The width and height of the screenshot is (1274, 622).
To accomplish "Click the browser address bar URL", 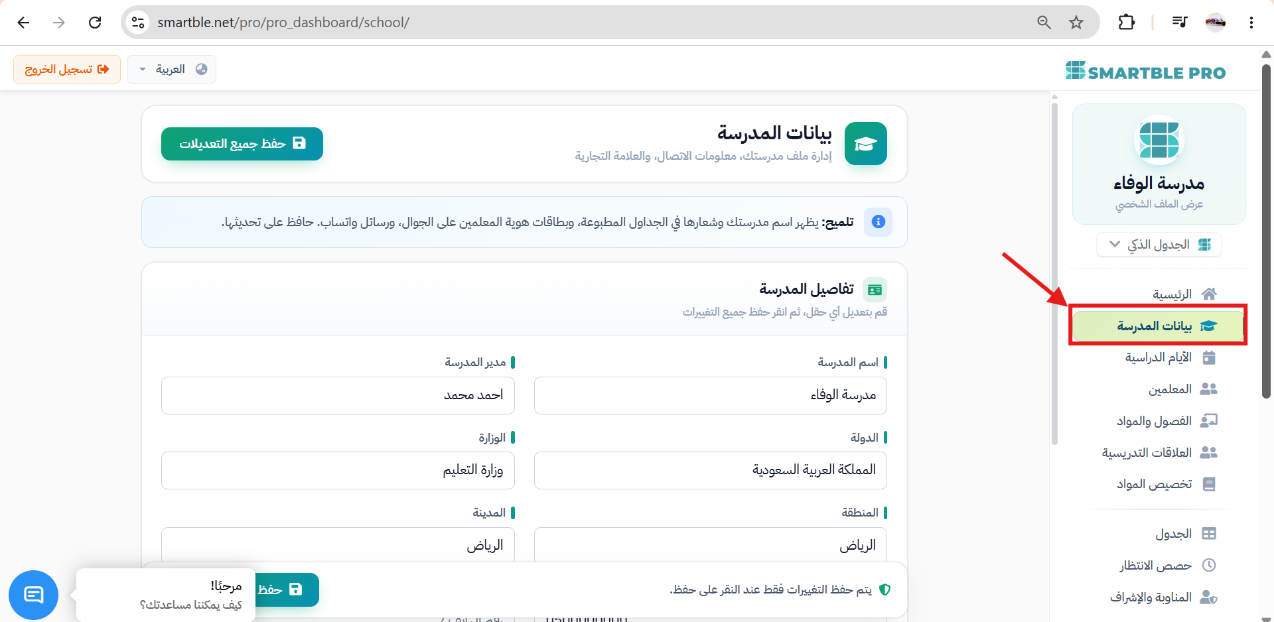I will coord(283,23).
